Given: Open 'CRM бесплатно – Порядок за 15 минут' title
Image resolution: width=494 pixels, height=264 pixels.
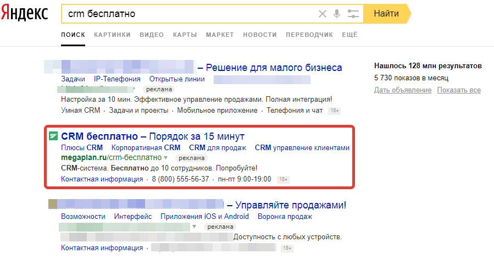Looking at the screenshot, I should (153, 136).
